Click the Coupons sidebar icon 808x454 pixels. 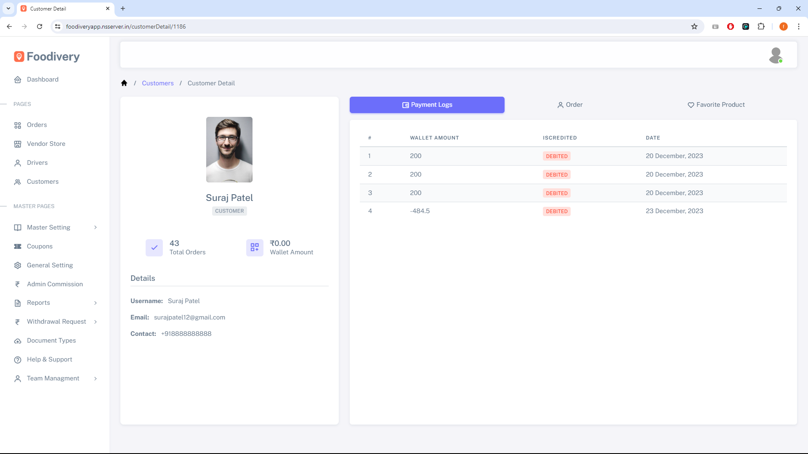(x=17, y=246)
